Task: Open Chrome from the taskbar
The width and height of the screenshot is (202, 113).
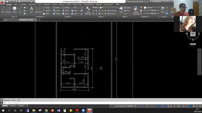Action: tap(46, 110)
